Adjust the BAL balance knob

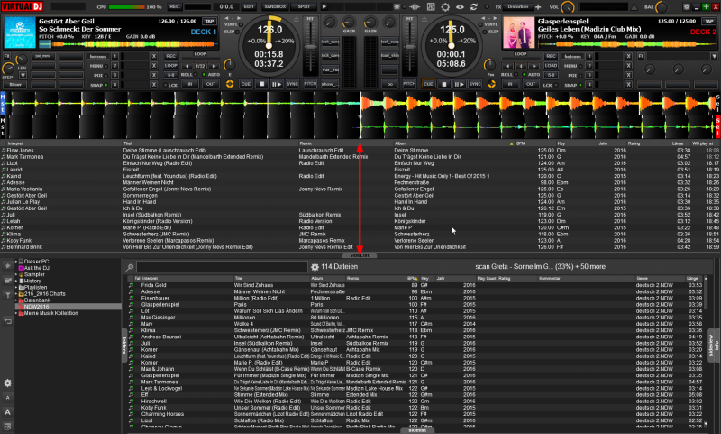(x=662, y=7)
